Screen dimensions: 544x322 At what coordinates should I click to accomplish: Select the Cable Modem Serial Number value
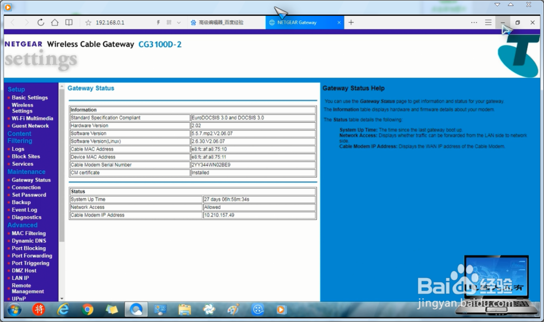click(x=211, y=165)
